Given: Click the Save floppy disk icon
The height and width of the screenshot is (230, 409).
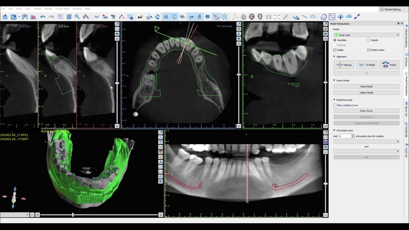Looking at the screenshot, I should [25, 17].
